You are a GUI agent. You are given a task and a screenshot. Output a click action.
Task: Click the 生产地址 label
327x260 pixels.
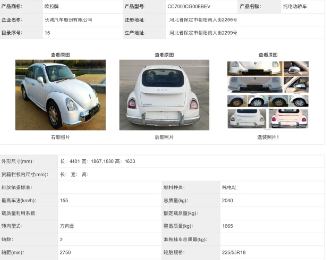[x=135, y=33]
